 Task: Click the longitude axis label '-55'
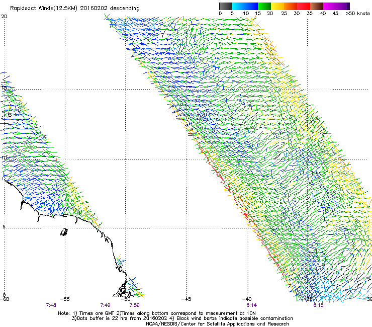[65, 299]
